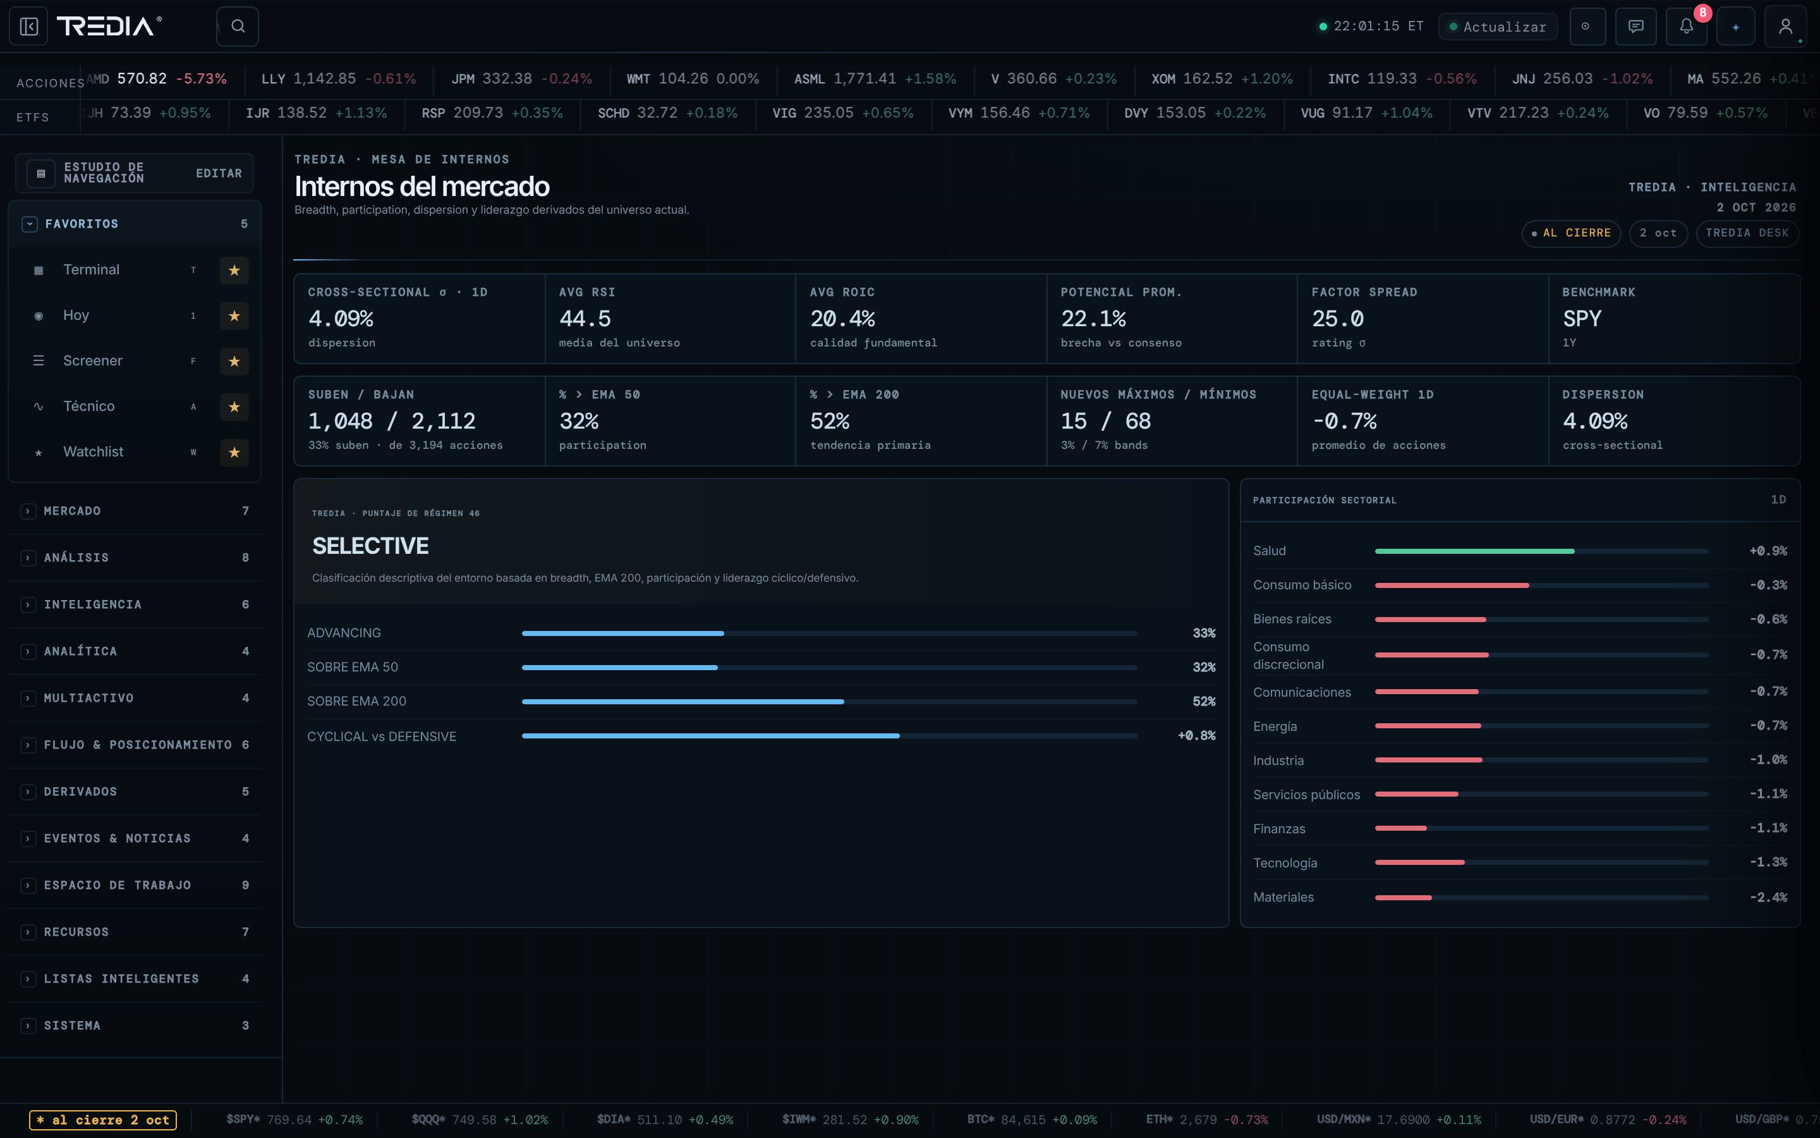Unstar Hoy from favorites
Image resolution: width=1820 pixels, height=1138 pixels.
click(x=234, y=315)
